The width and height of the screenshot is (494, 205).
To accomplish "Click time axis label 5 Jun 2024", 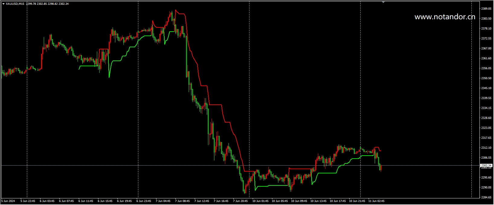I will coord(8,201).
